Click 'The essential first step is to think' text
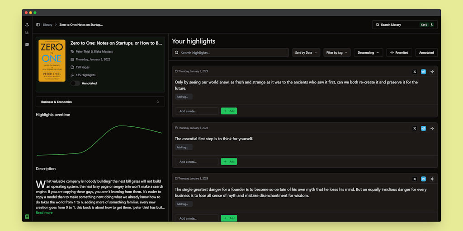Image resolution: width=463 pixels, height=231 pixels. pos(214,139)
